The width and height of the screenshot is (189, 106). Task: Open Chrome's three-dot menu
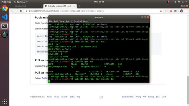click(186, 11)
